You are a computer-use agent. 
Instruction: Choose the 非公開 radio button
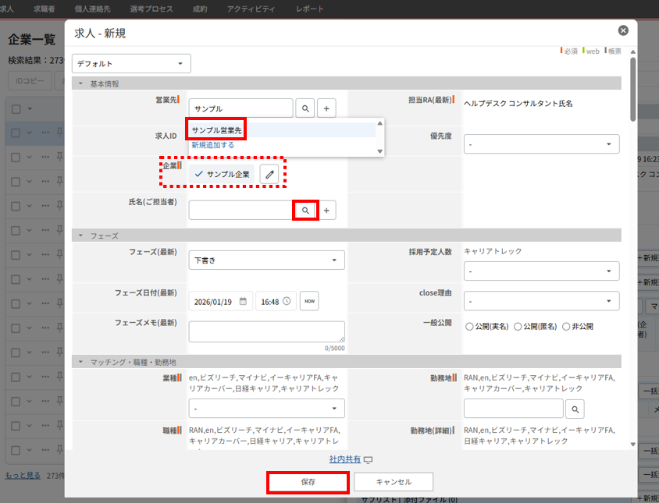point(566,326)
